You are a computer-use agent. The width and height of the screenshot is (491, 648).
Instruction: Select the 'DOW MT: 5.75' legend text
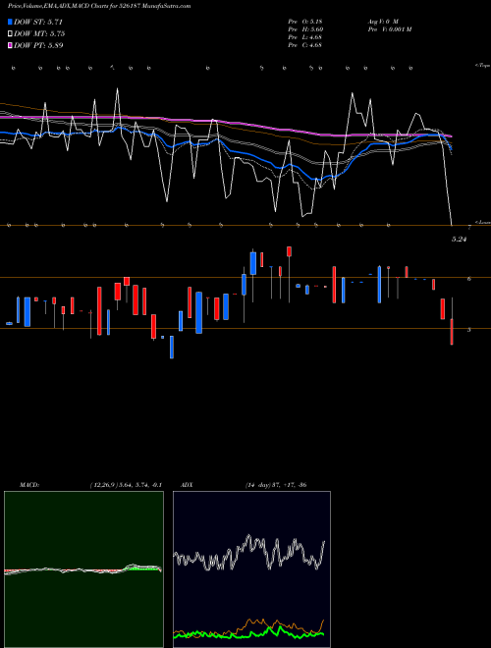tap(39, 34)
